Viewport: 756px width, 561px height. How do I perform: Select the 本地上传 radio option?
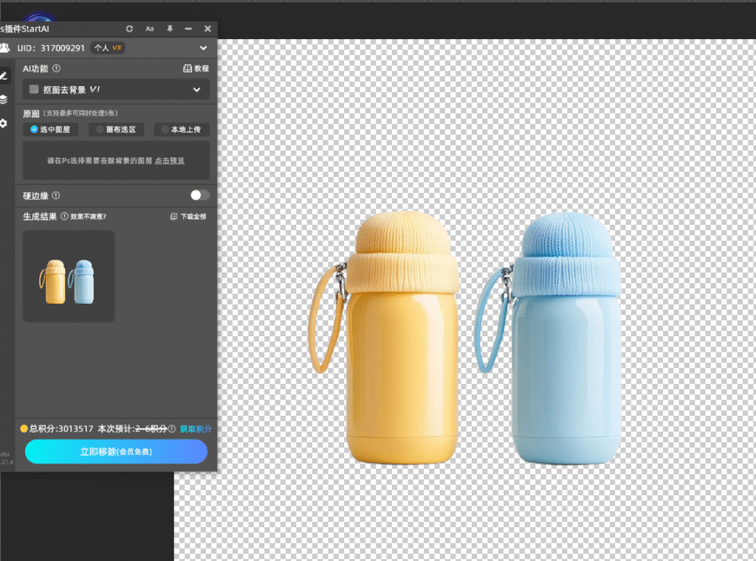182,130
